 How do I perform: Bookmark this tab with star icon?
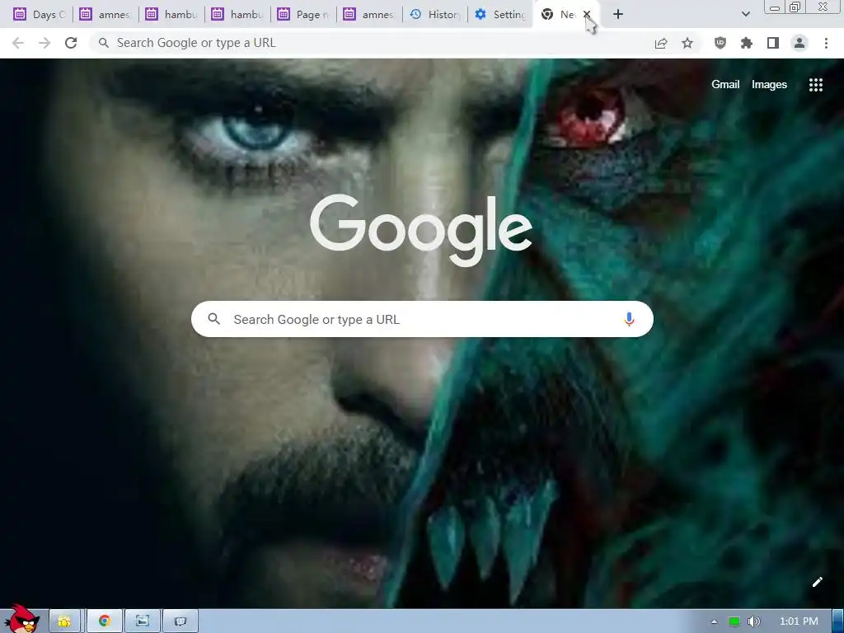click(x=687, y=43)
